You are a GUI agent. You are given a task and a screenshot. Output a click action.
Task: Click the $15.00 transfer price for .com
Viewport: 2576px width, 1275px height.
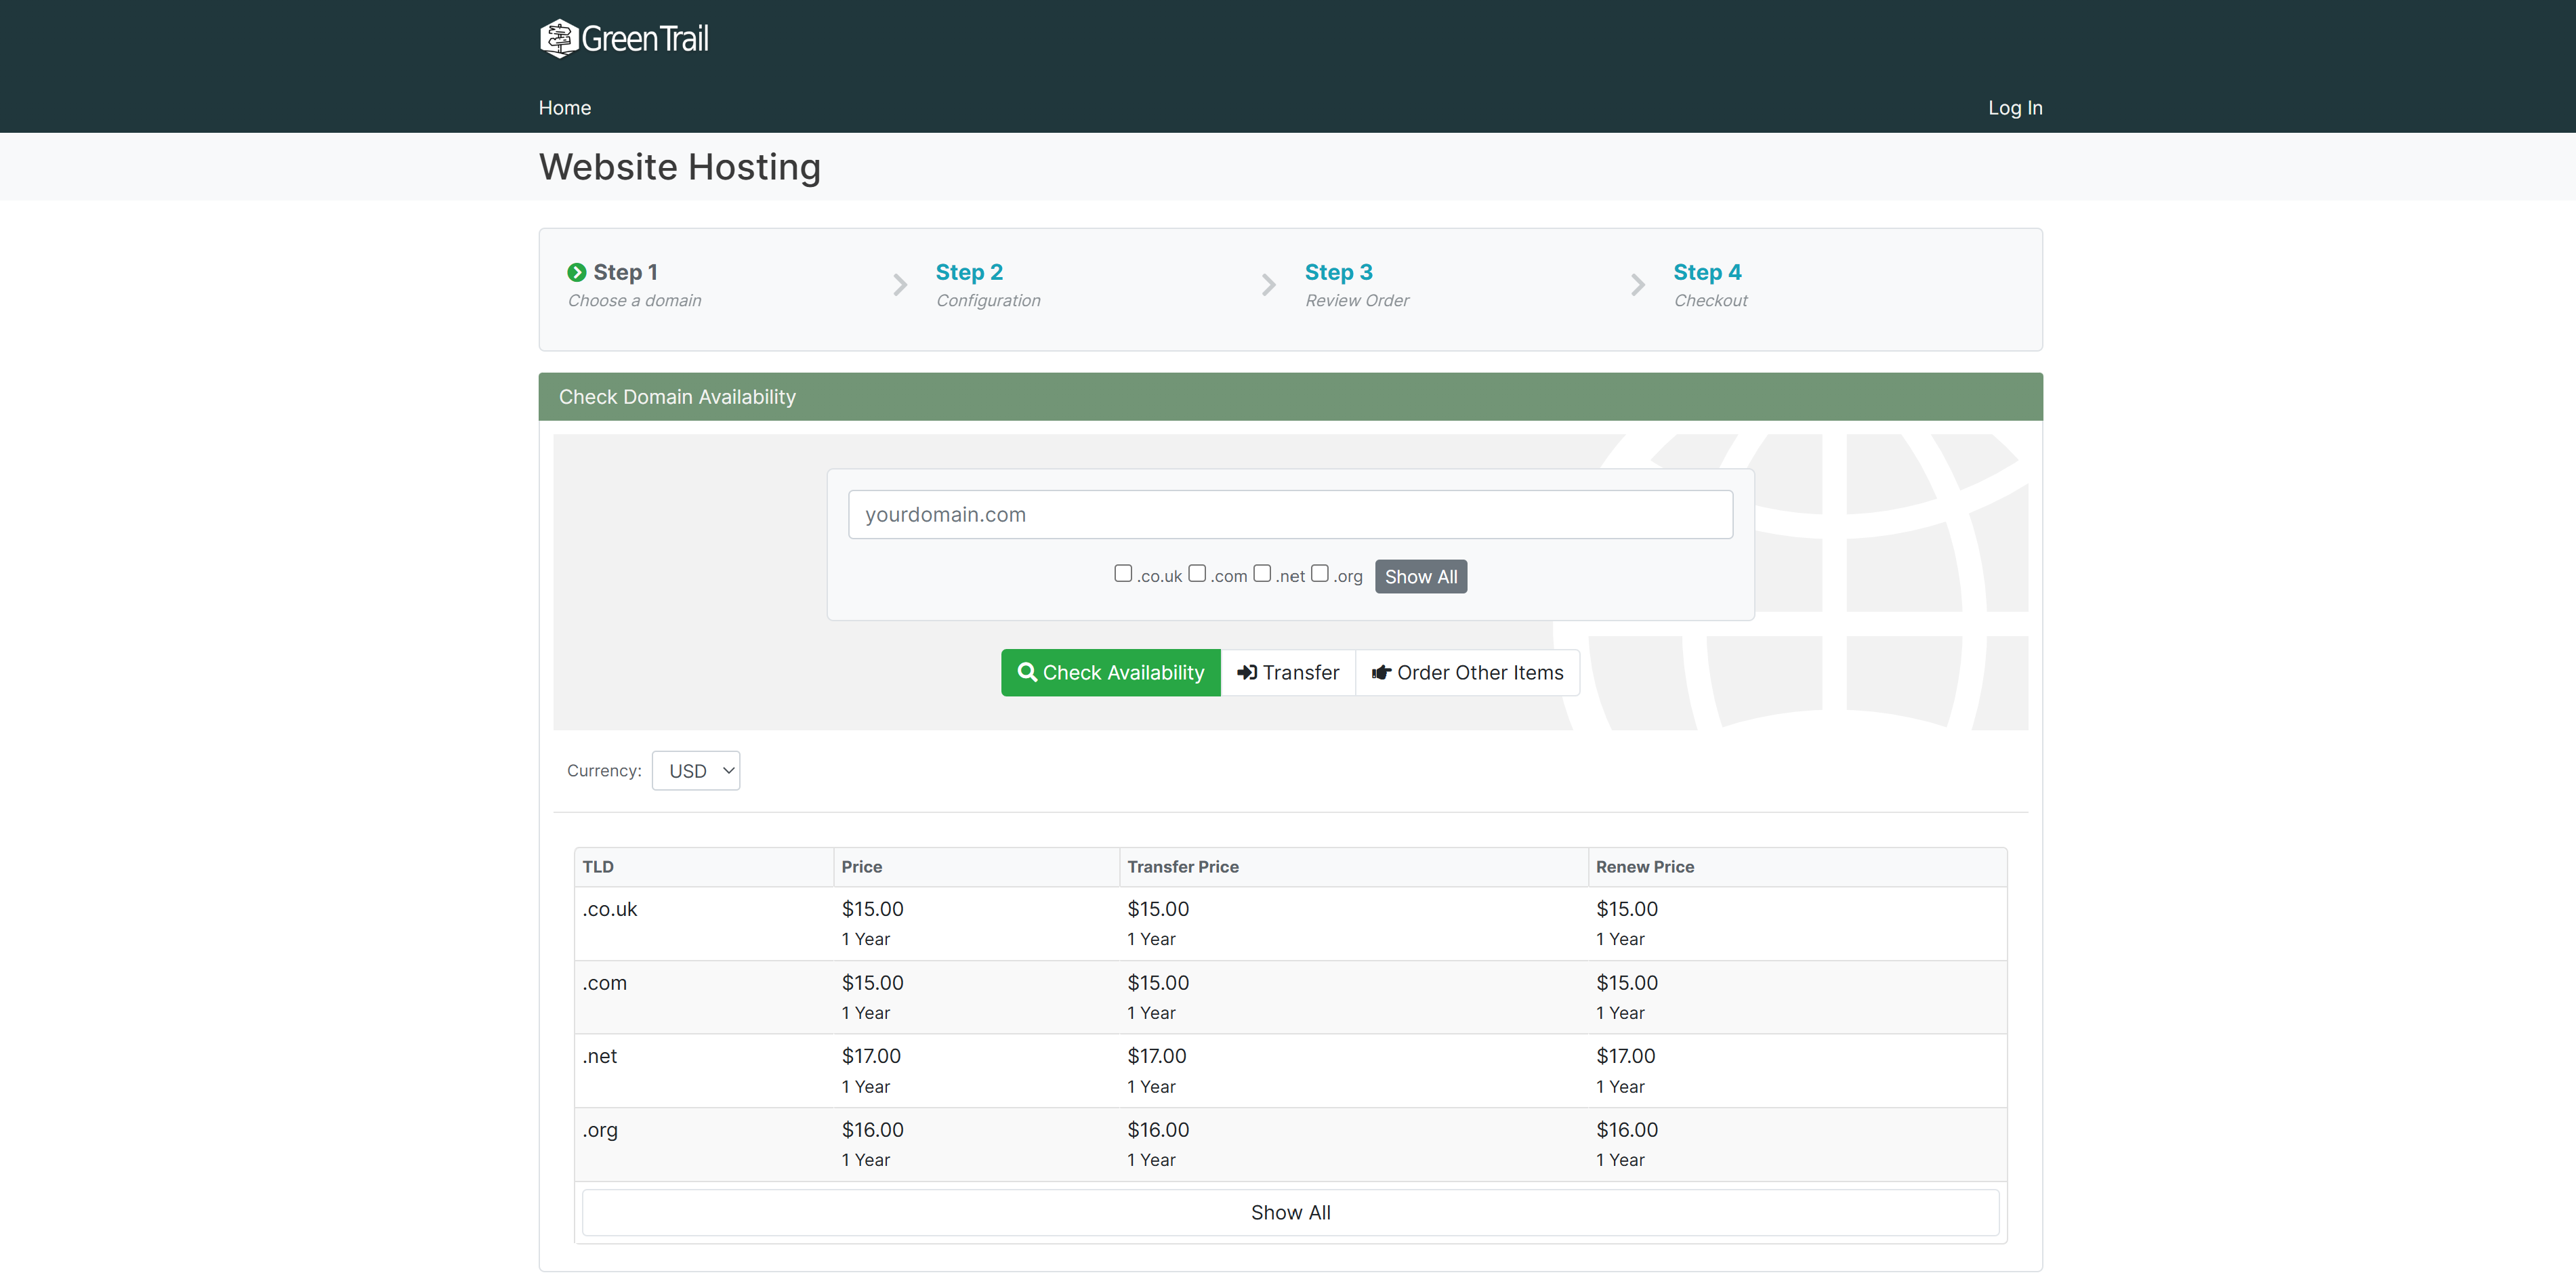(1158, 983)
